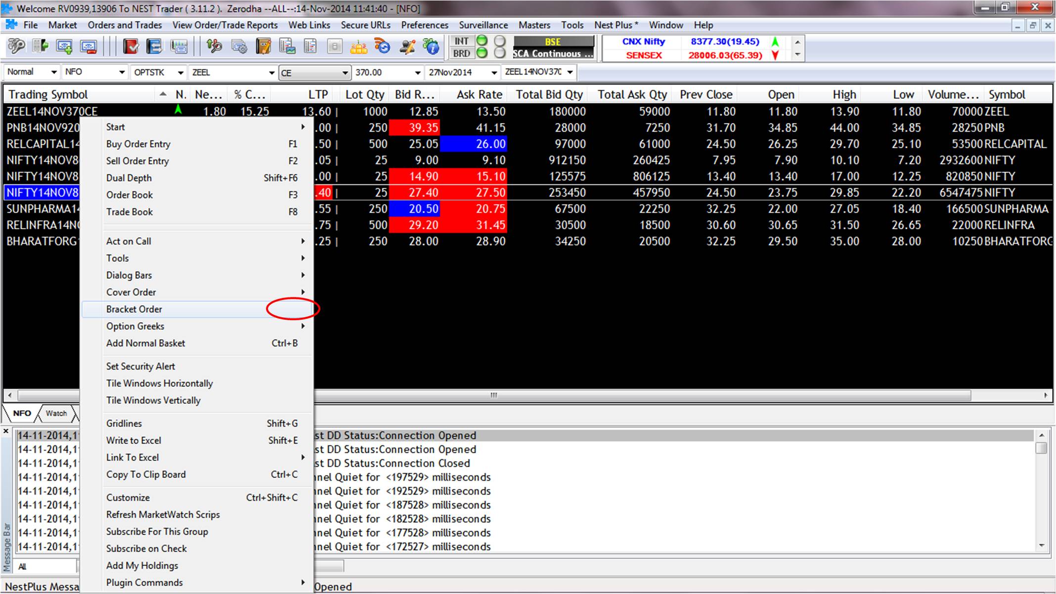Click the CNX Nifty index label
This screenshot has width=1056, height=594.
click(x=643, y=42)
